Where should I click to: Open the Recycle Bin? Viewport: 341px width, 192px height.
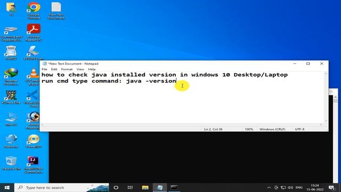tap(11, 163)
